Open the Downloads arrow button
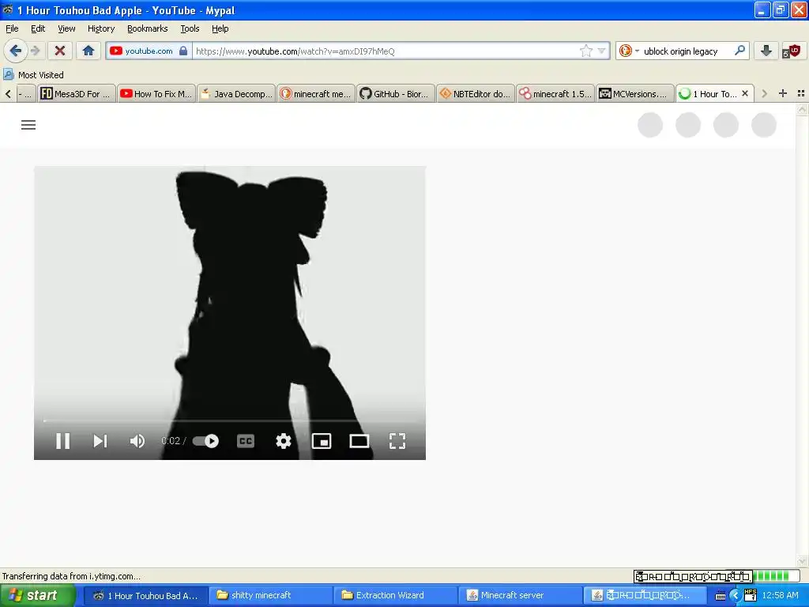The image size is (809, 607). pyautogui.click(x=766, y=51)
